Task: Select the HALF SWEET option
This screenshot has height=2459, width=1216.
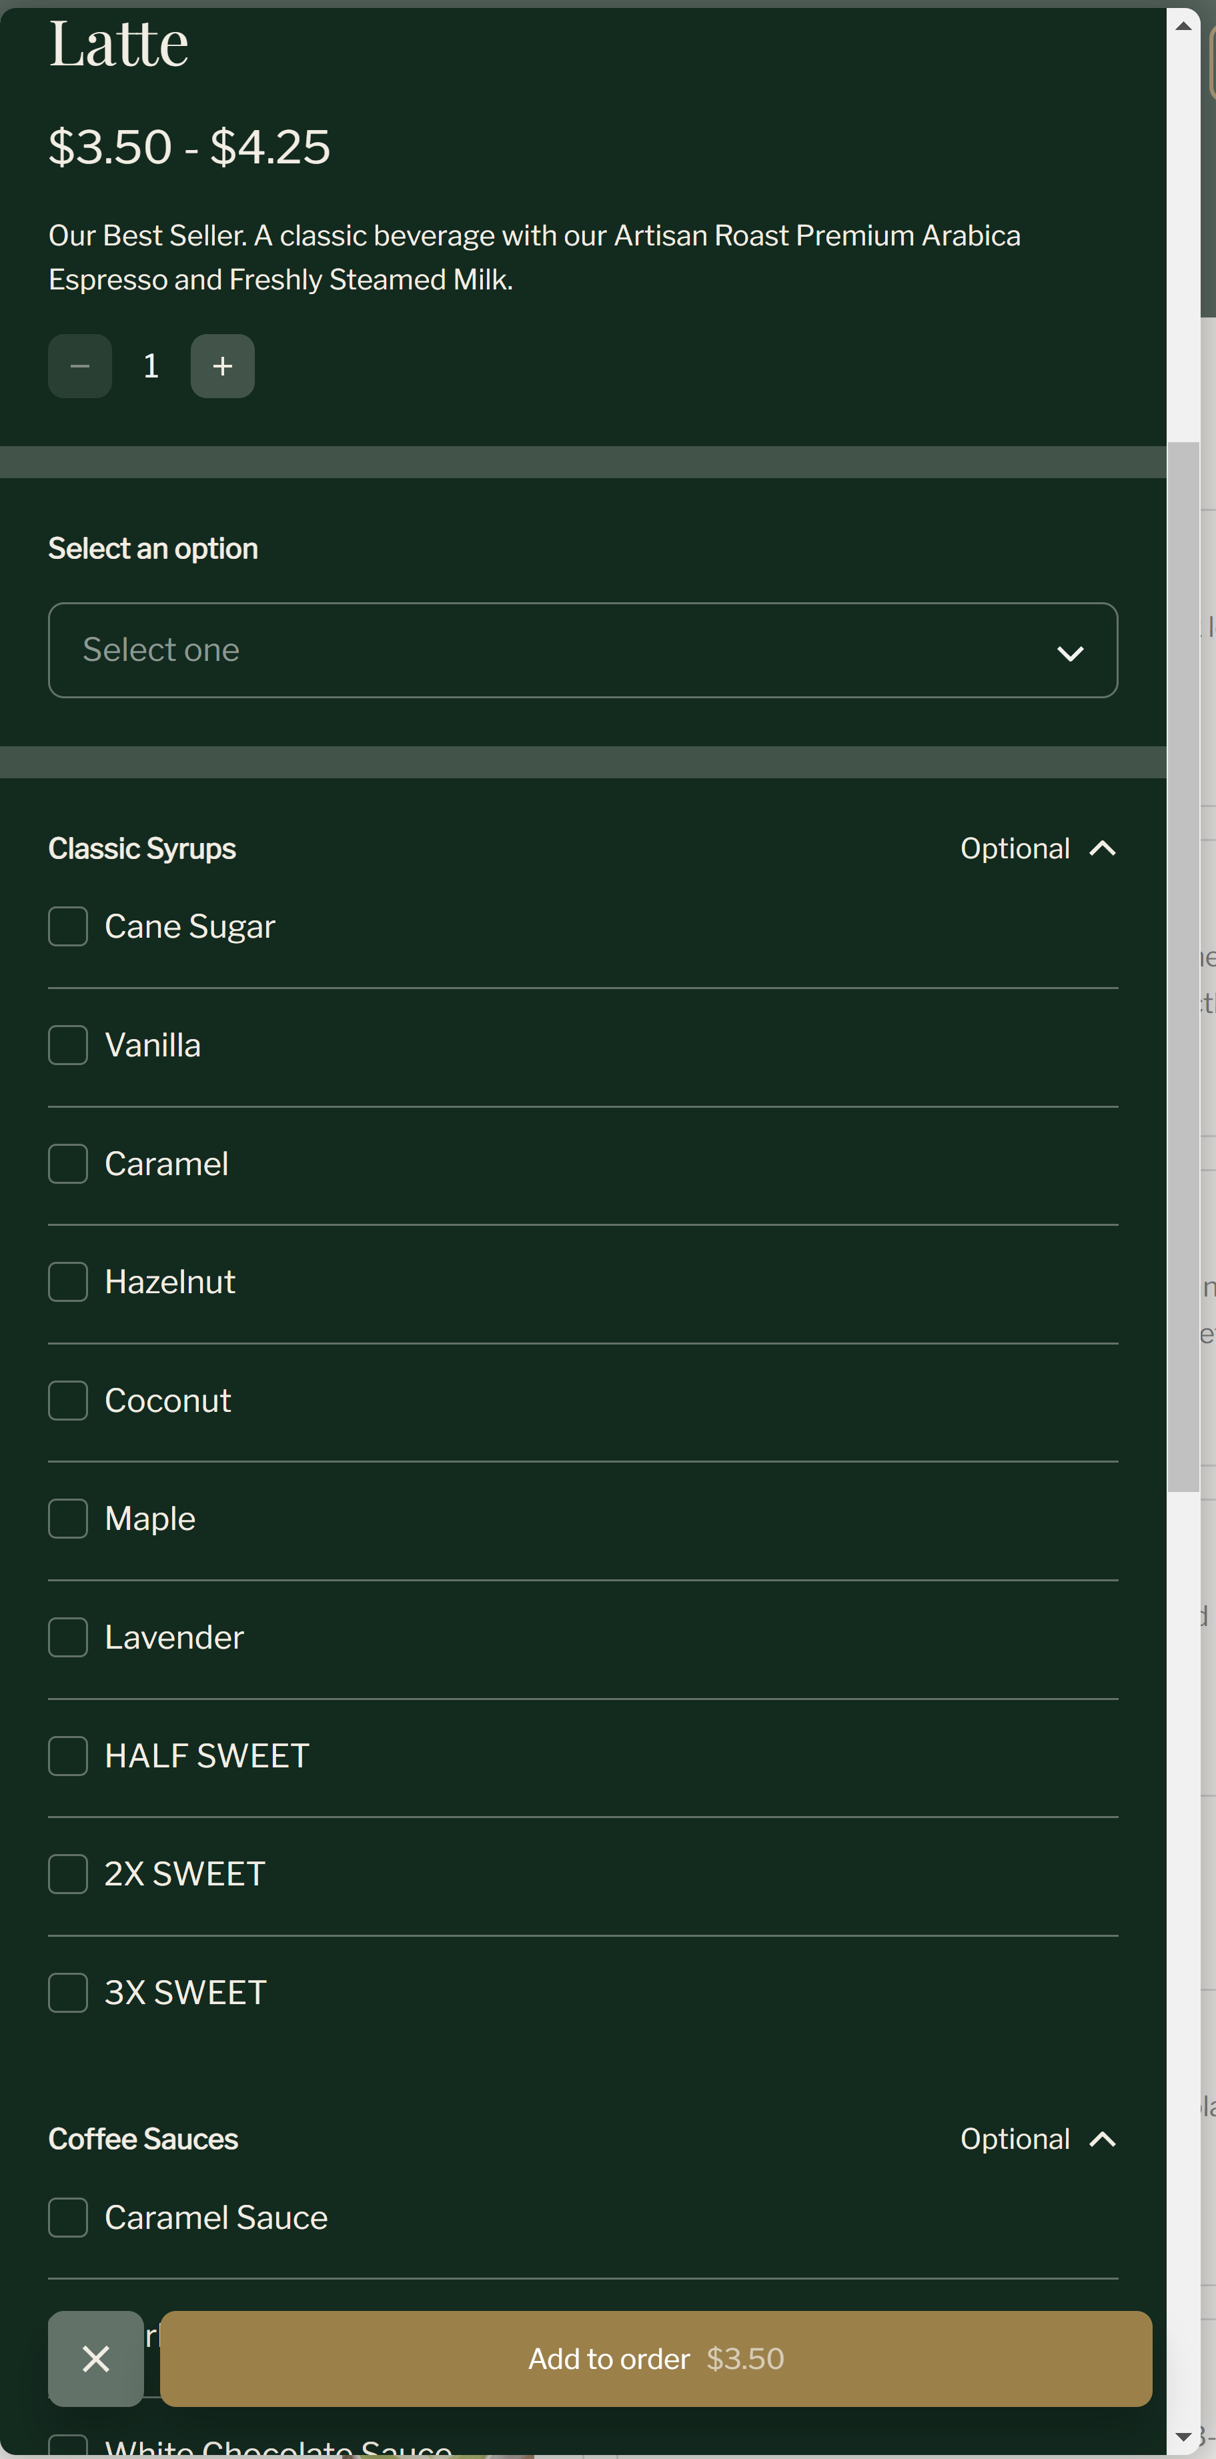Action: 68,1755
